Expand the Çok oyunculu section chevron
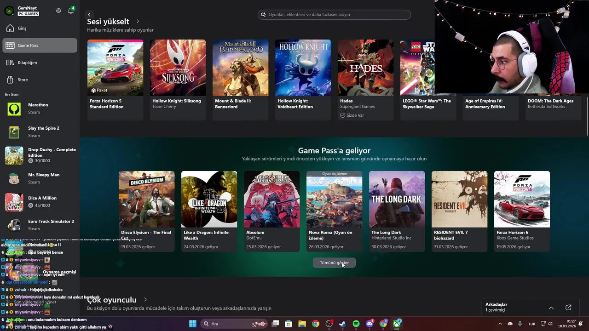This screenshot has height=331, width=589. [x=145, y=300]
